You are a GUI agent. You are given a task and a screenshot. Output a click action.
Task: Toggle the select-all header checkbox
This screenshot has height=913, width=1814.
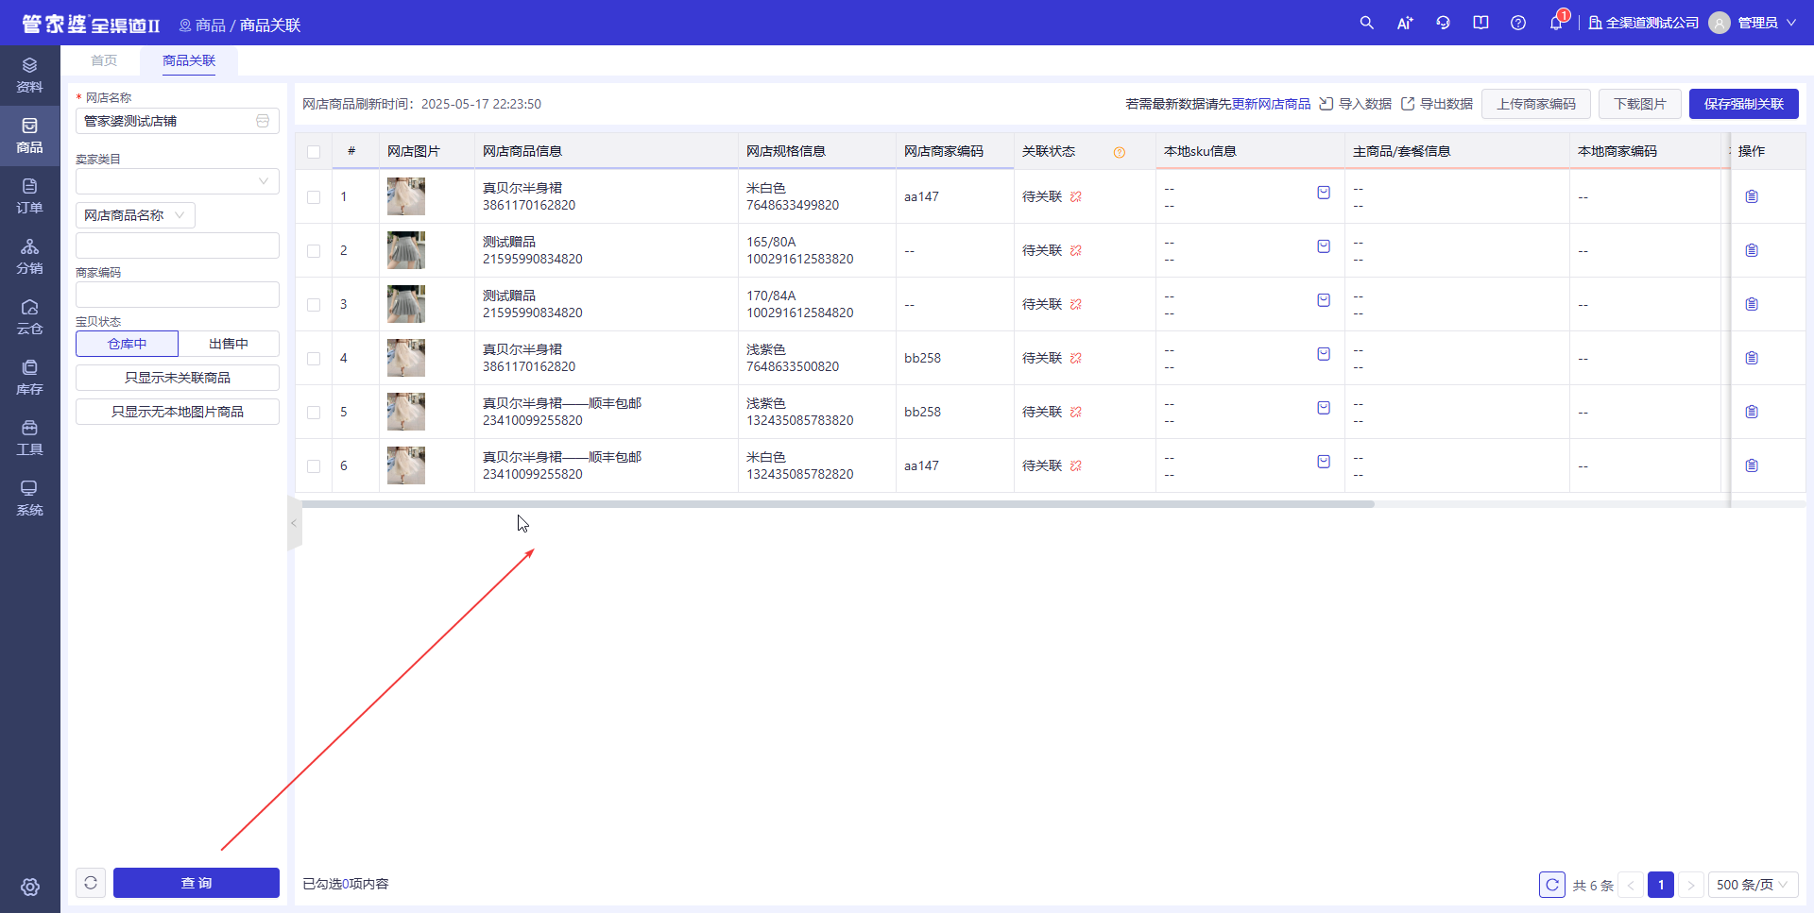[x=314, y=152]
